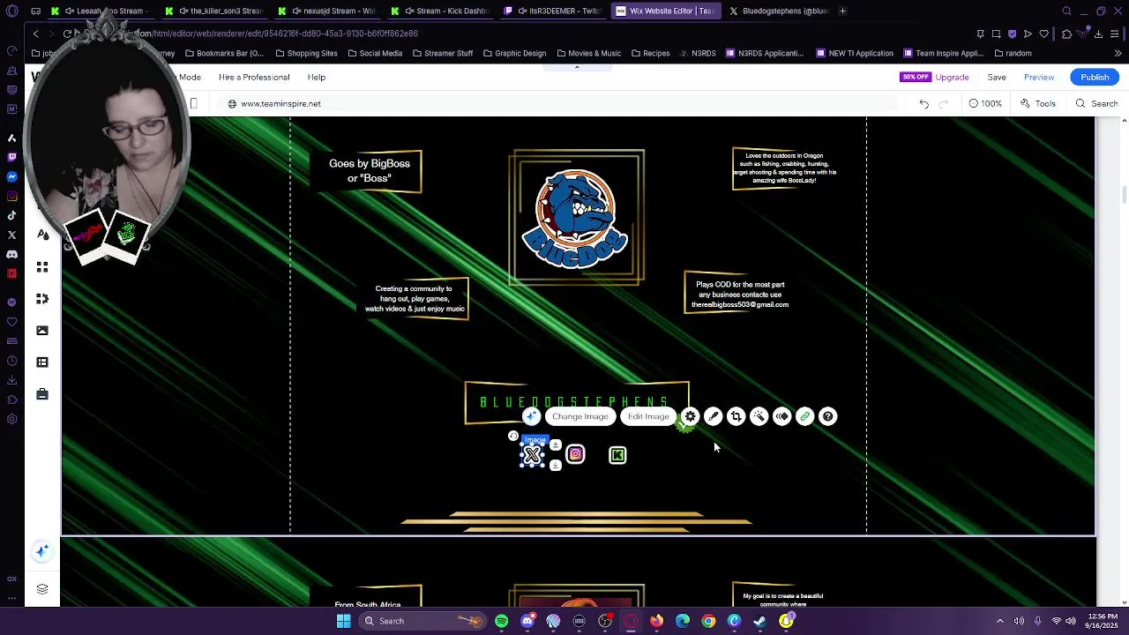The width and height of the screenshot is (1129, 635).
Task: Open Chrome from the taskbar
Action: click(x=708, y=621)
